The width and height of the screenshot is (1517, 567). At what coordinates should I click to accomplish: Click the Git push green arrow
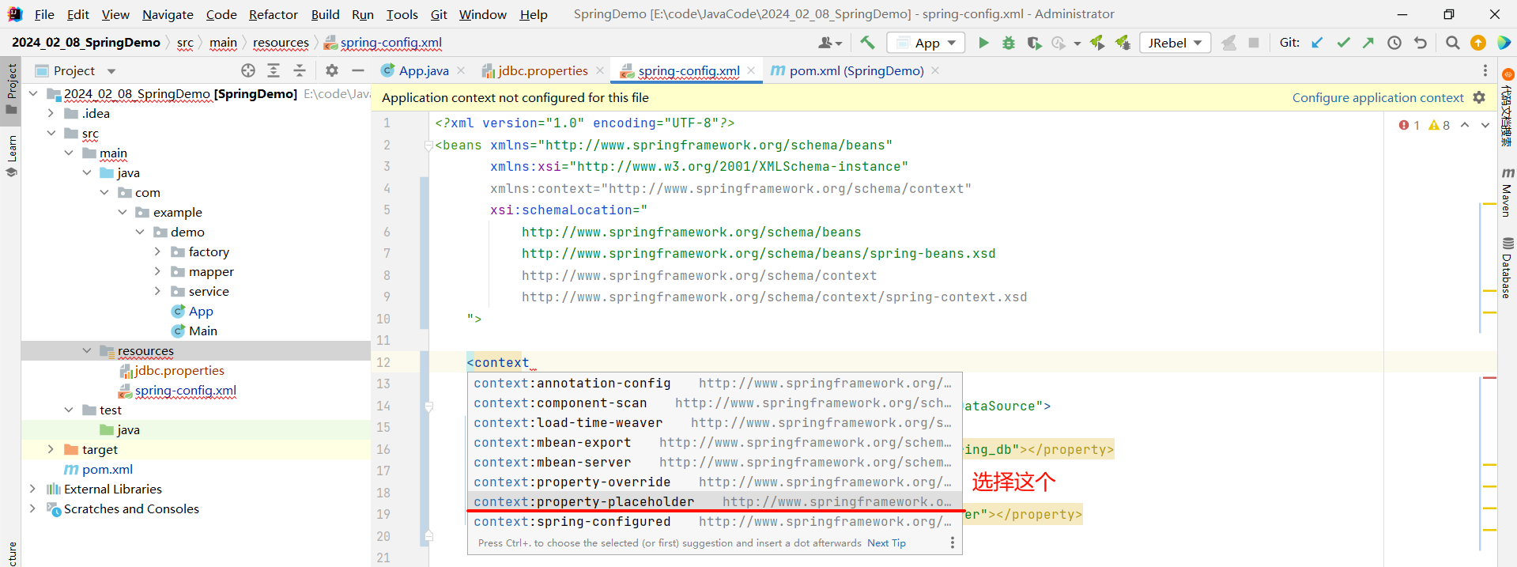pos(1368,43)
